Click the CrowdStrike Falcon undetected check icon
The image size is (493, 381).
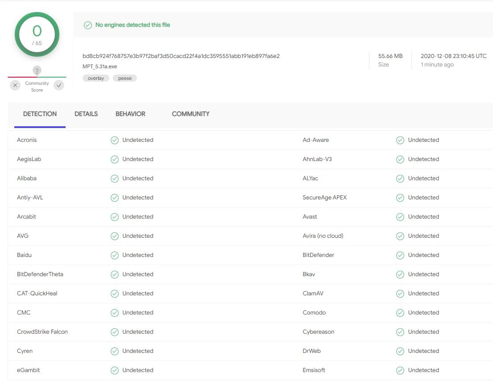[115, 332]
